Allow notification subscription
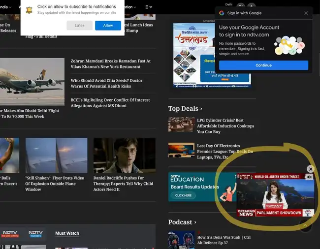This screenshot has width=320, height=249. tap(108, 26)
